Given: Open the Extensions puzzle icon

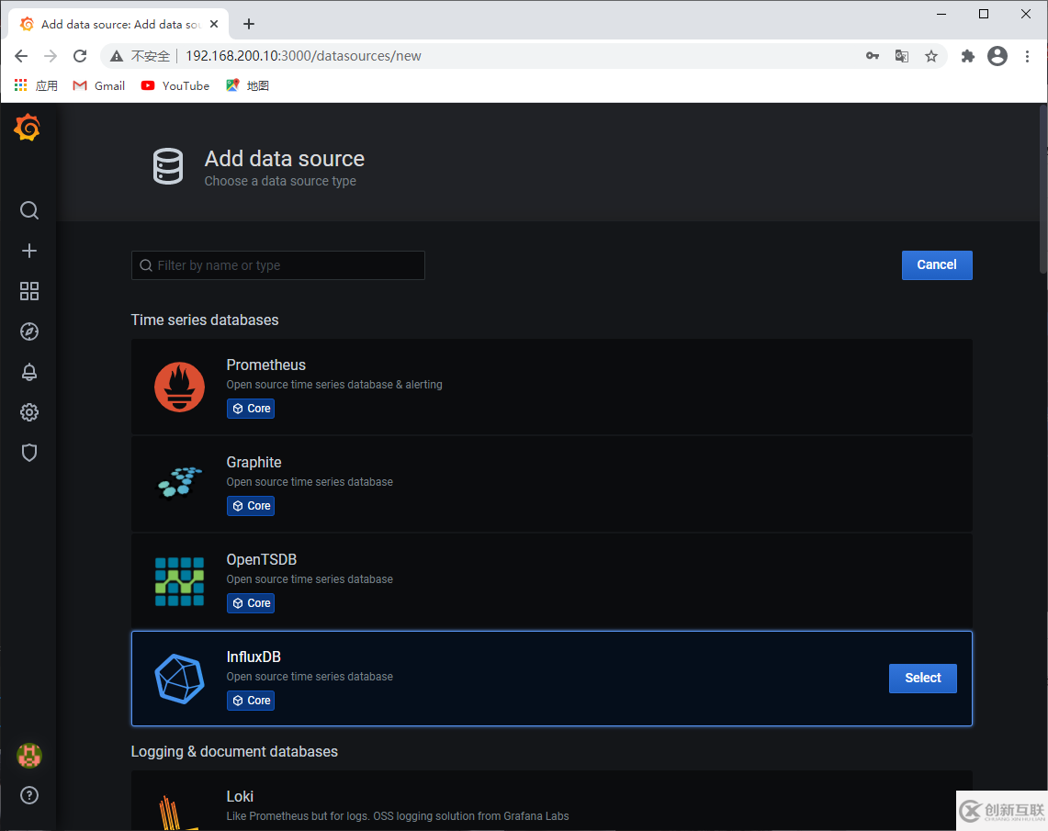Looking at the screenshot, I should (x=968, y=56).
